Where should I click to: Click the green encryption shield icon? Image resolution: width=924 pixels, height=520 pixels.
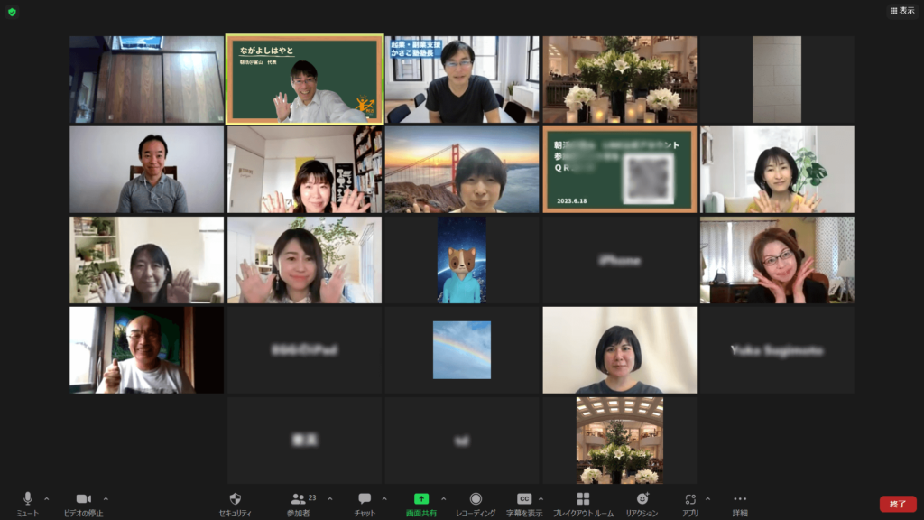pyautogui.click(x=12, y=12)
